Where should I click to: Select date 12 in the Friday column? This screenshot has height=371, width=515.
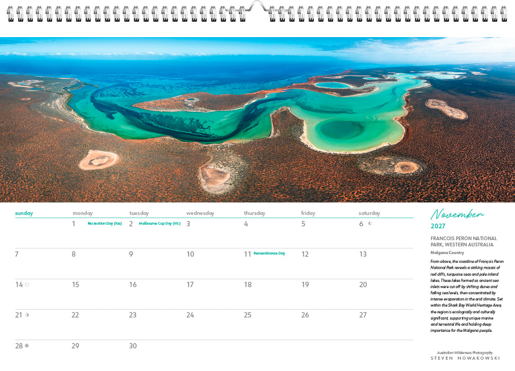[305, 254]
